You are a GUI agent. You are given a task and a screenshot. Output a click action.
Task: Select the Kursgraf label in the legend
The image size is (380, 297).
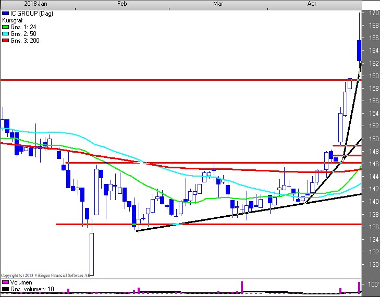coord(13,20)
